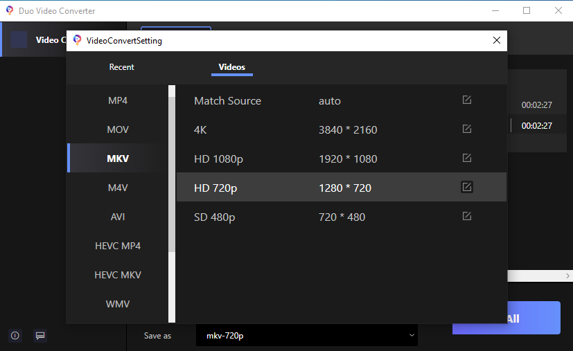The width and height of the screenshot is (573, 351).
Task: Click the Convert All button
Action: (506, 318)
